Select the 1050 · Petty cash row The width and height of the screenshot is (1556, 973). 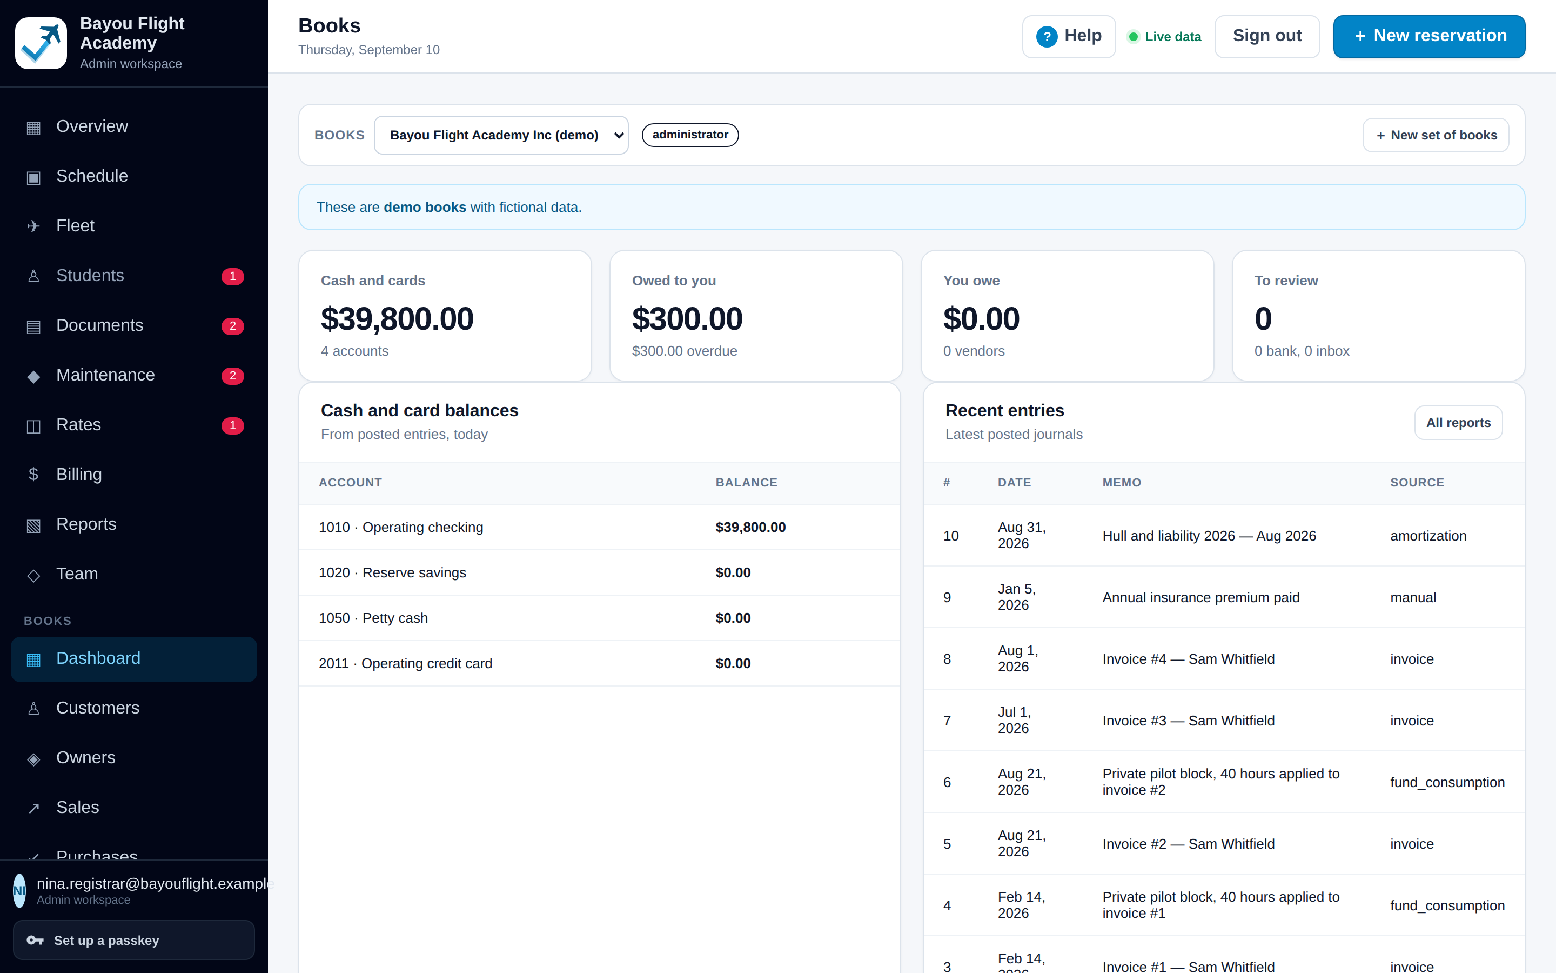(x=599, y=618)
